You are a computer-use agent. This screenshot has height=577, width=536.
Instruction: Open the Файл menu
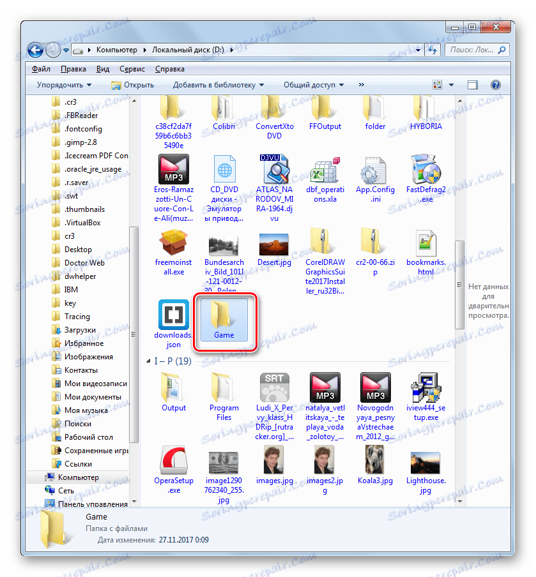coord(41,69)
